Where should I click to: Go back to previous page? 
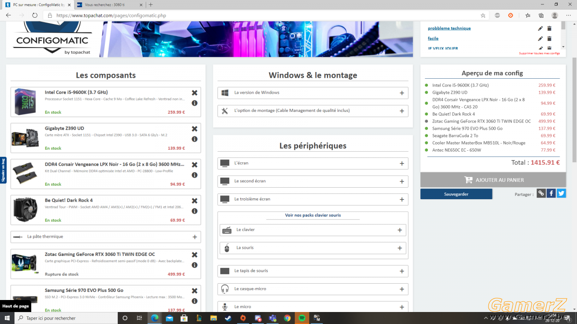(8, 15)
